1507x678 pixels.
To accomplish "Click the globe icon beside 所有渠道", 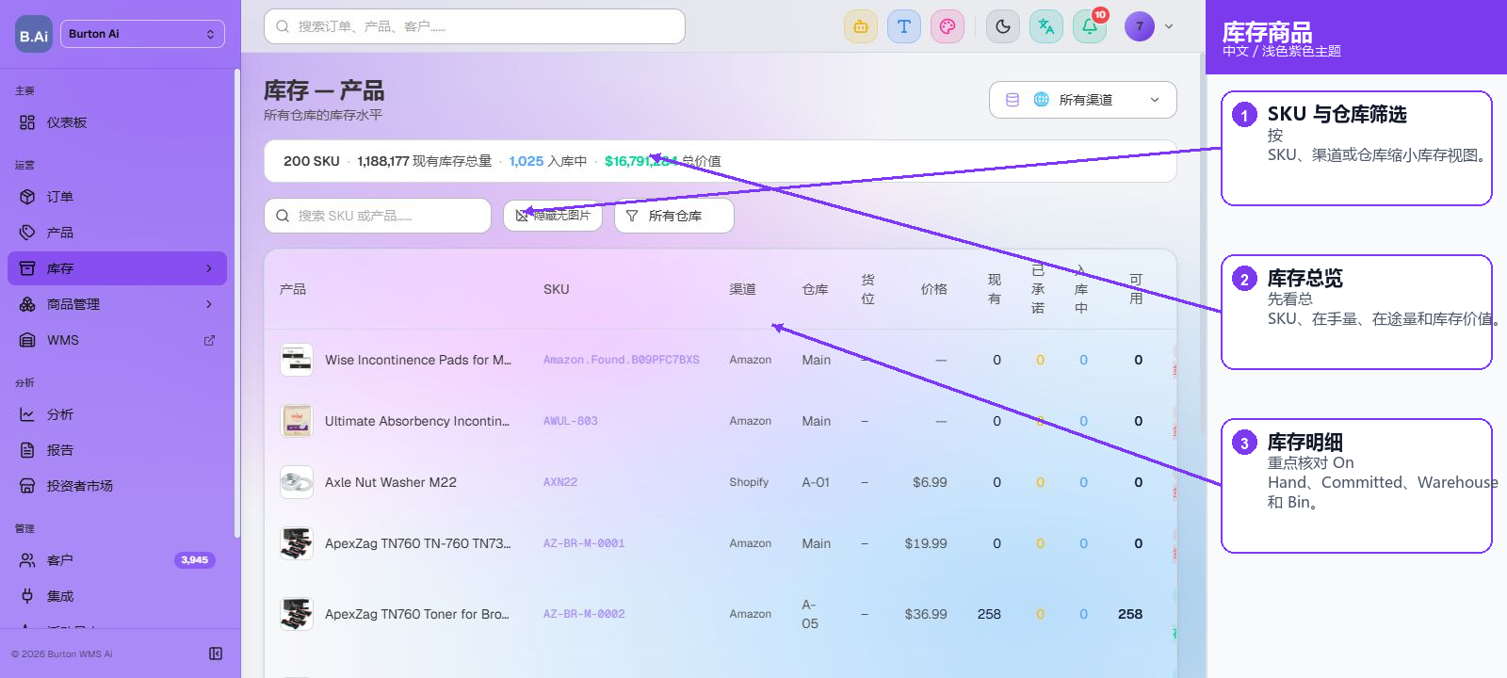I will point(1042,100).
